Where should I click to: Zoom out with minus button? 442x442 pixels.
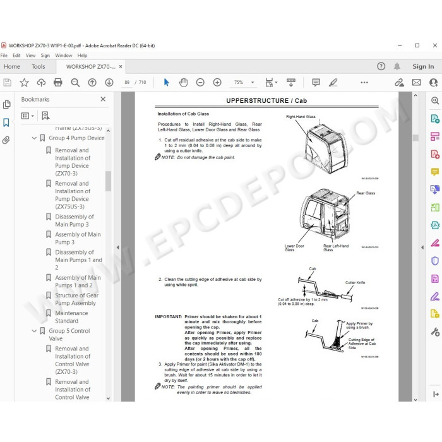pos(200,82)
